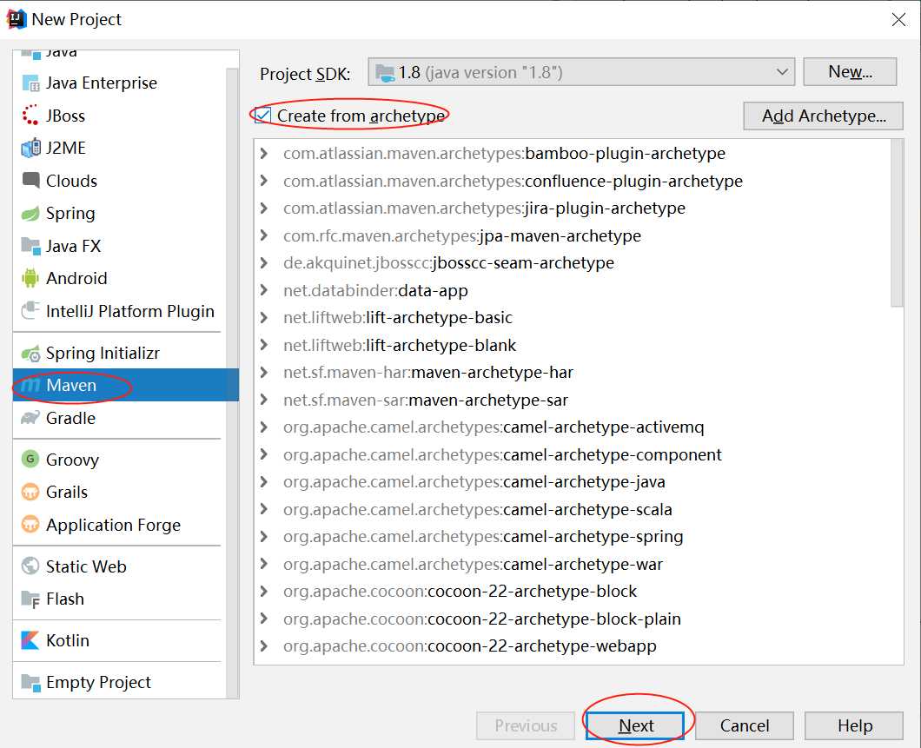Click the Kotlin K logo icon
Screen dimensions: 921x748
pos(30,640)
